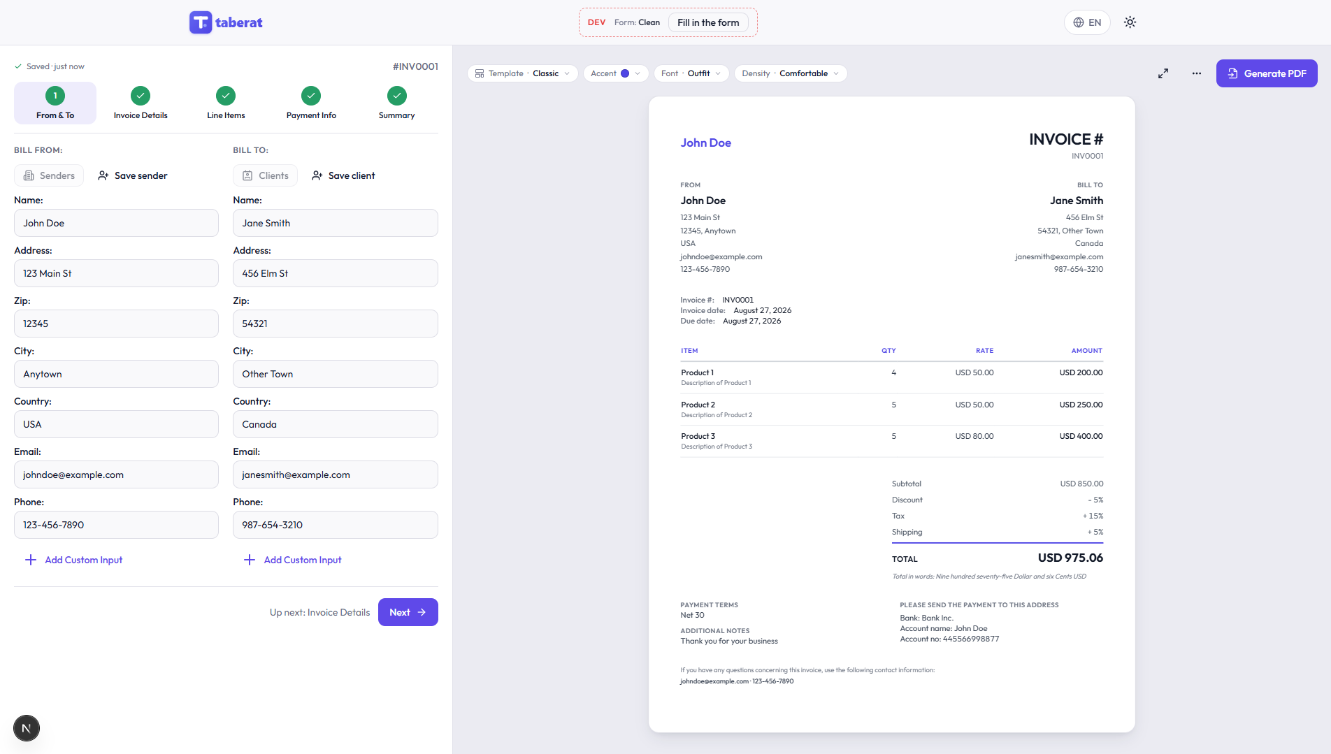Image resolution: width=1331 pixels, height=754 pixels.
Task: Click the Bill To Address field
Action: pyautogui.click(x=336, y=273)
